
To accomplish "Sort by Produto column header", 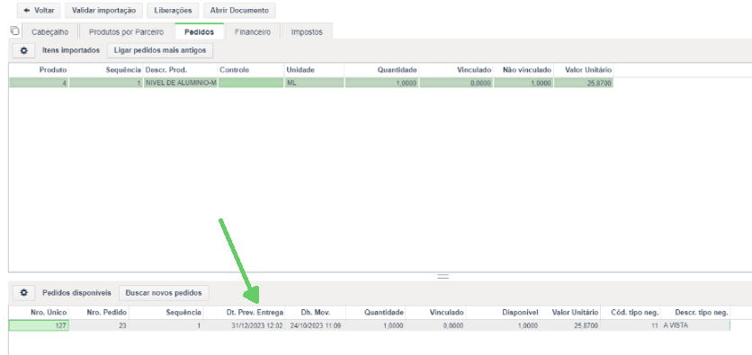I will 39,70.
